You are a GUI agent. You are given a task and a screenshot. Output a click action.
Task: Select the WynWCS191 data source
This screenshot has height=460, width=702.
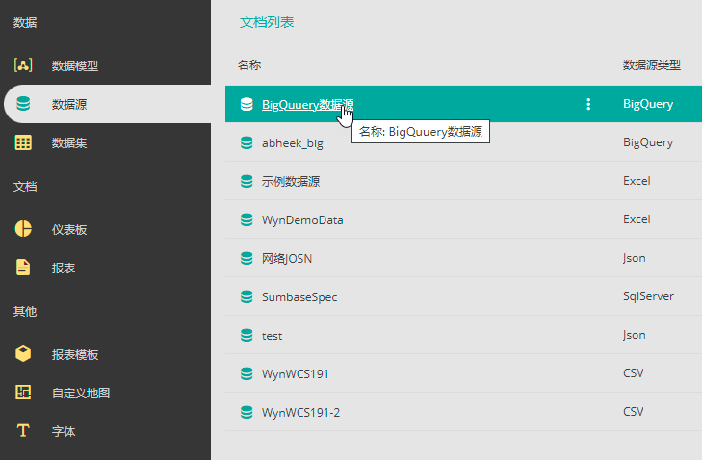click(295, 374)
